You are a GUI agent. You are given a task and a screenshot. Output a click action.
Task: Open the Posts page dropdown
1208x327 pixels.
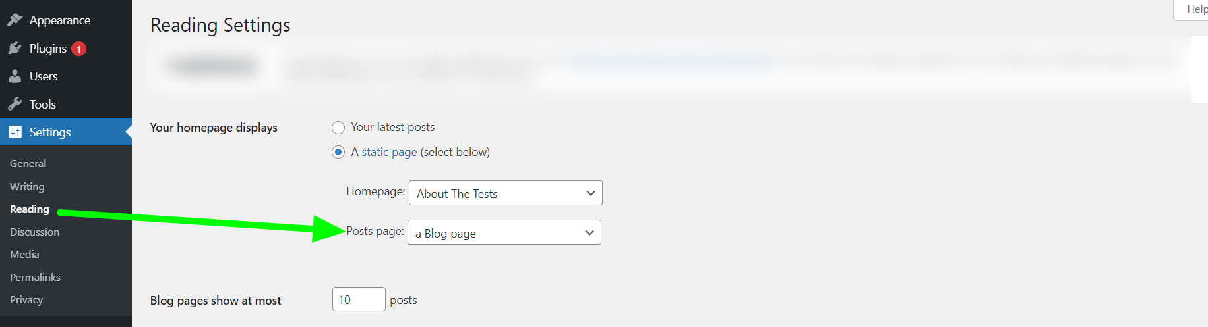pyautogui.click(x=504, y=233)
